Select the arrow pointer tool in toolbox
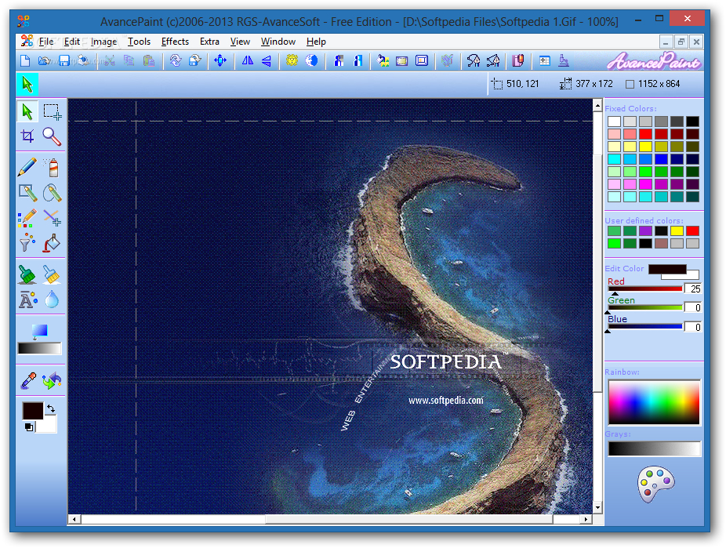 (27, 111)
